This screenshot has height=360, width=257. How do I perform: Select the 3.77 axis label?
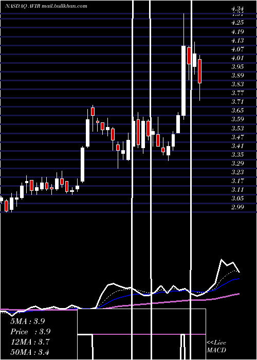(x=237, y=93)
